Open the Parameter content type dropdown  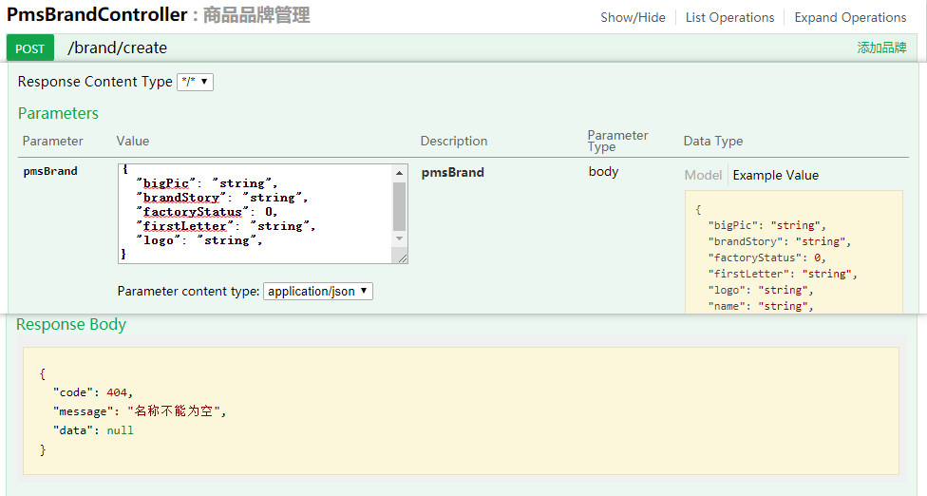(x=318, y=292)
